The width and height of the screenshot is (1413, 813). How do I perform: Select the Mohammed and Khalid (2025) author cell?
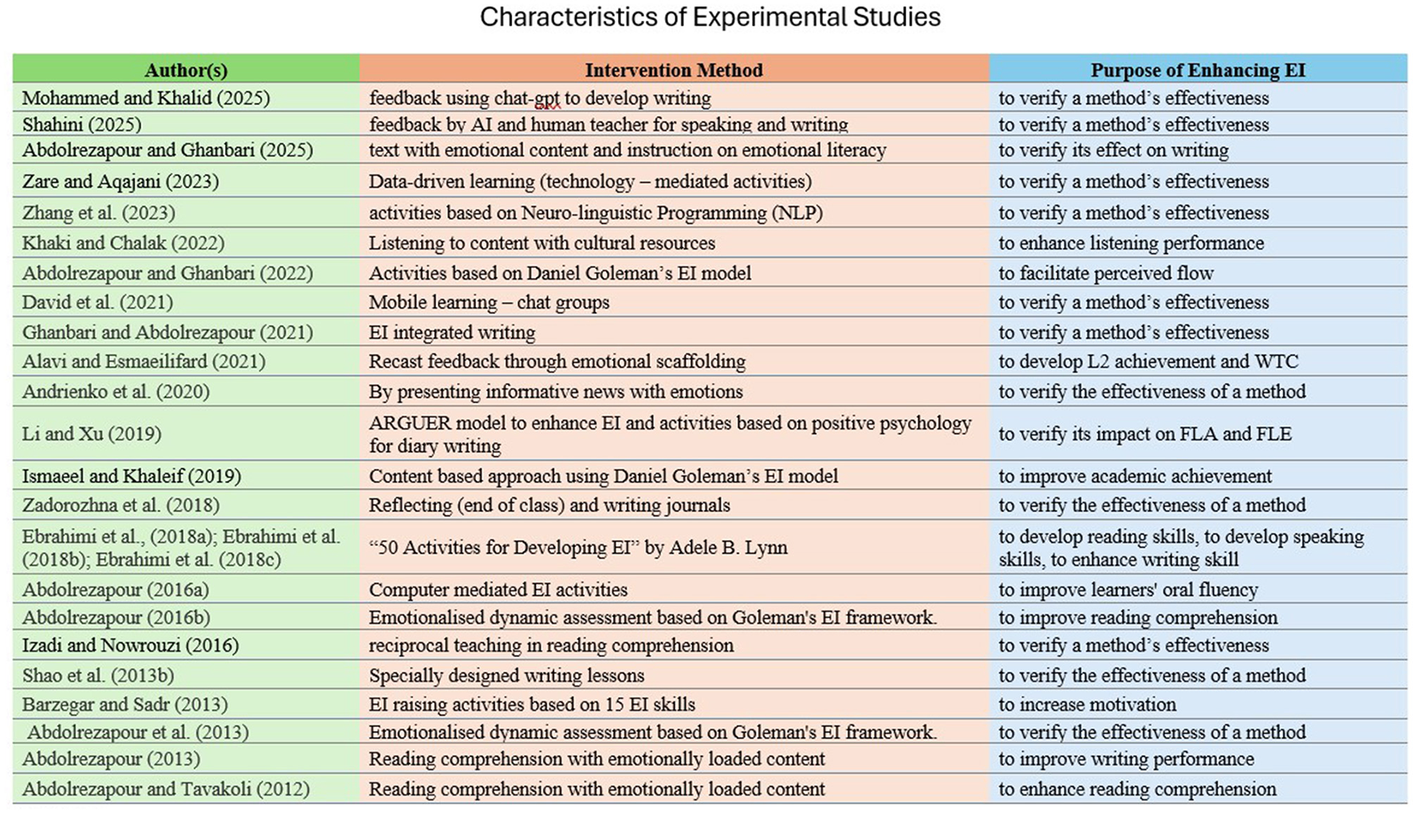[146, 98]
